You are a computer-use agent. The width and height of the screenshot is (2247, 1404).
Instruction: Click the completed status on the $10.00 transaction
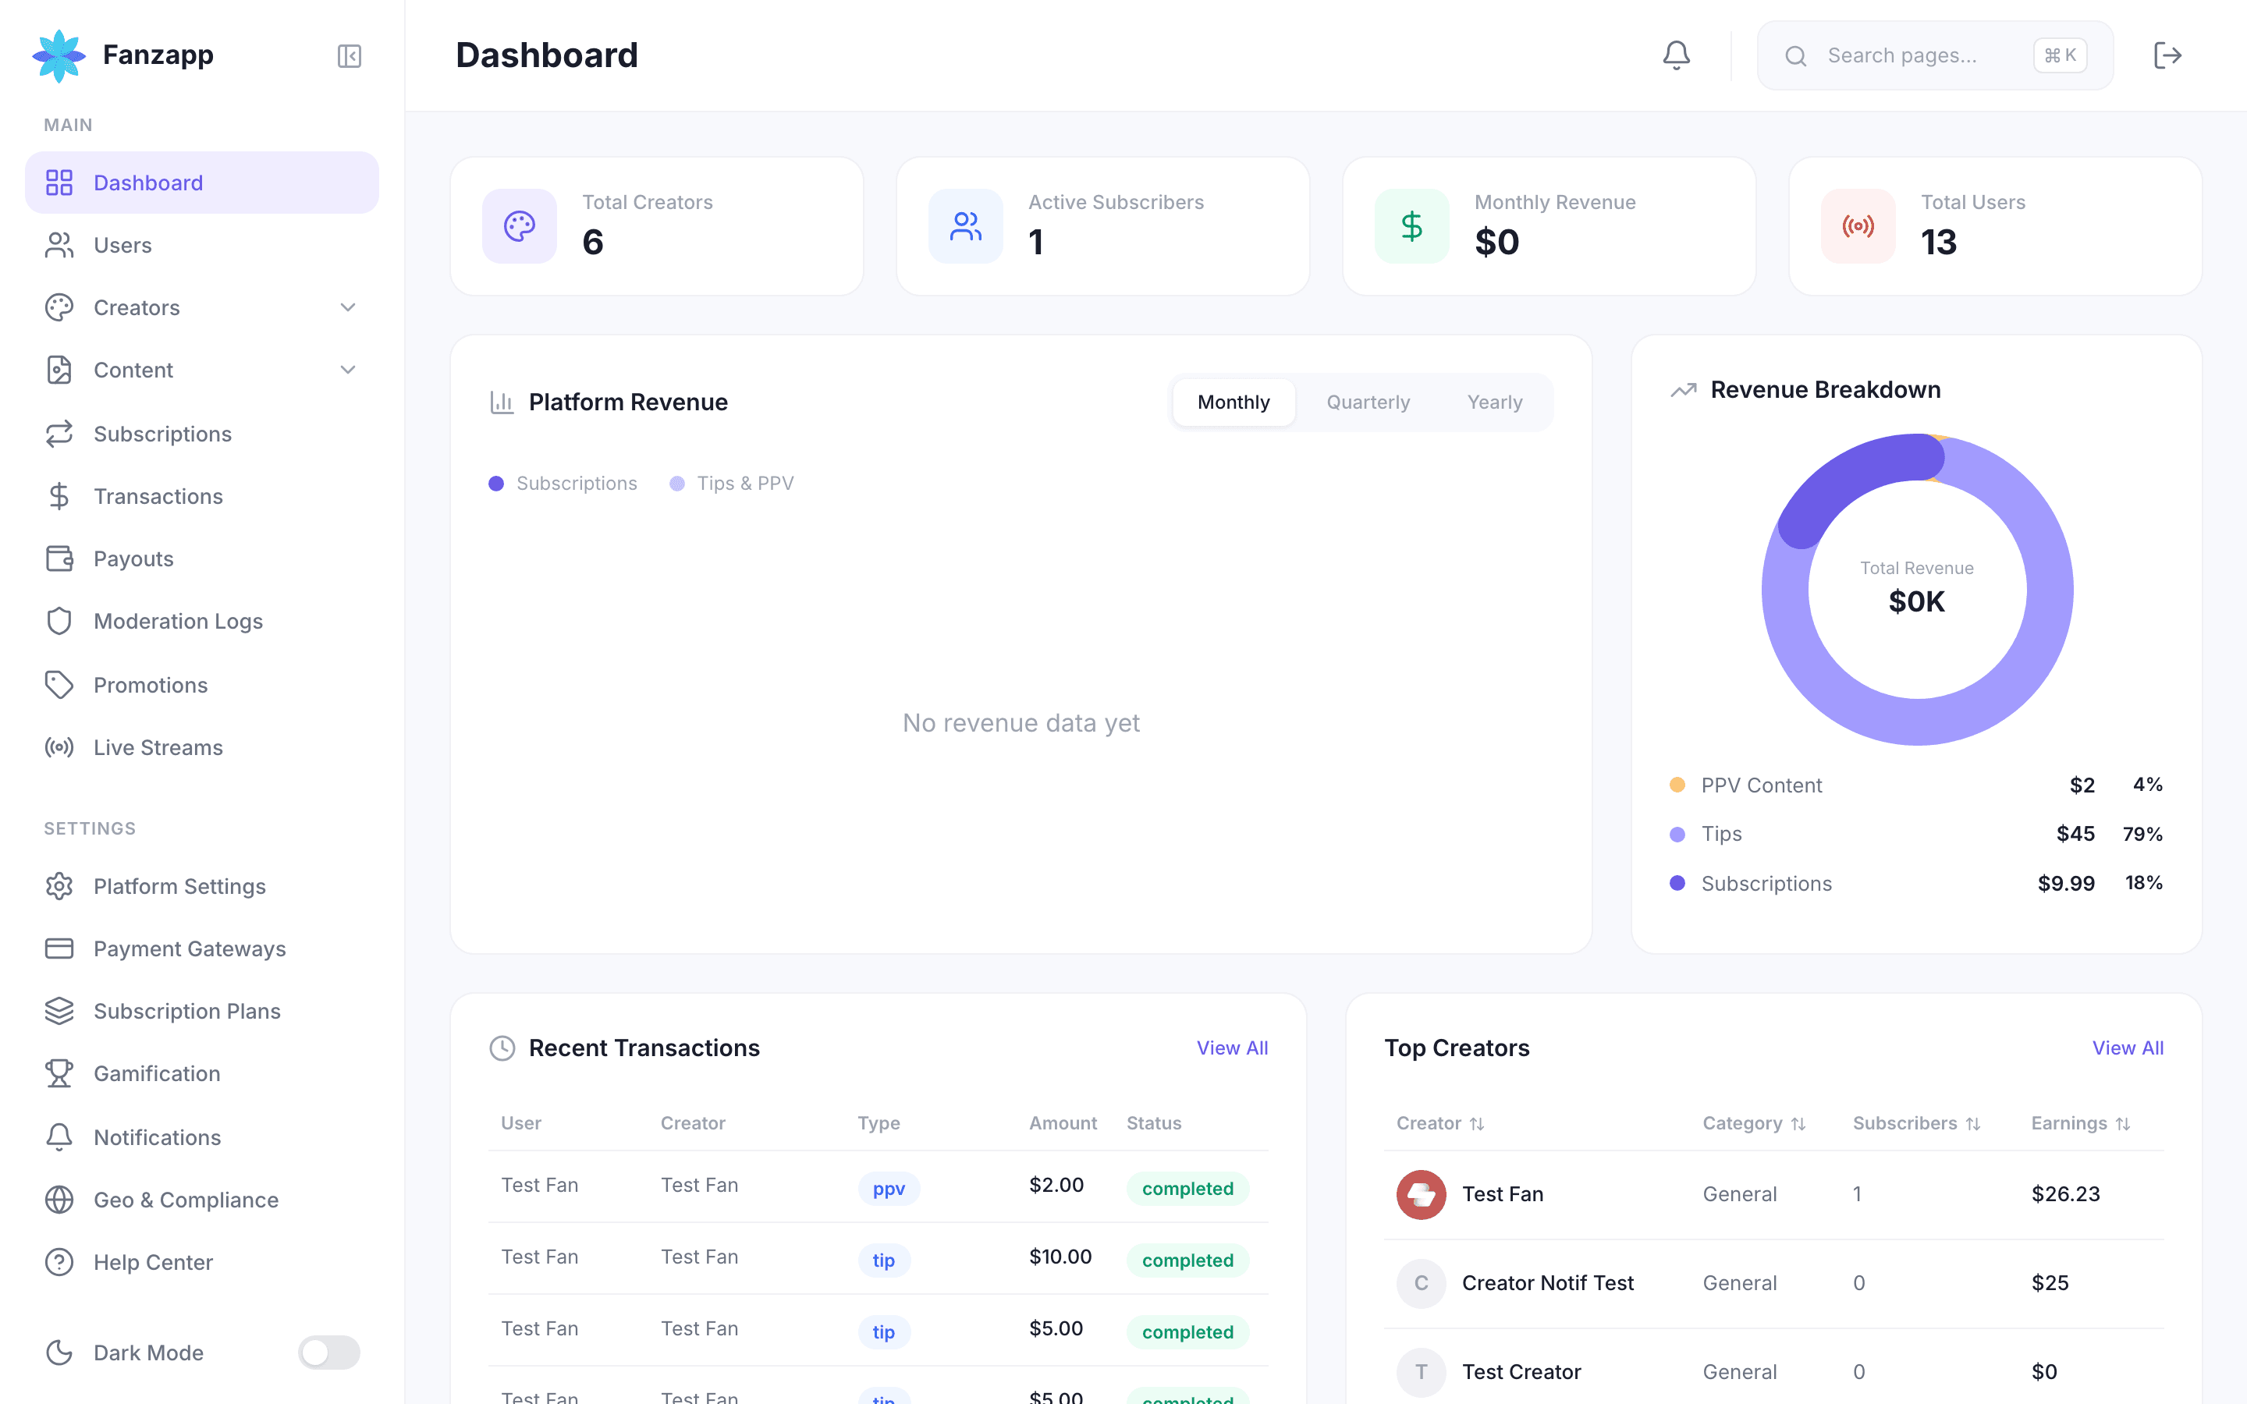pyautogui.click(x=1187, y=1260)
